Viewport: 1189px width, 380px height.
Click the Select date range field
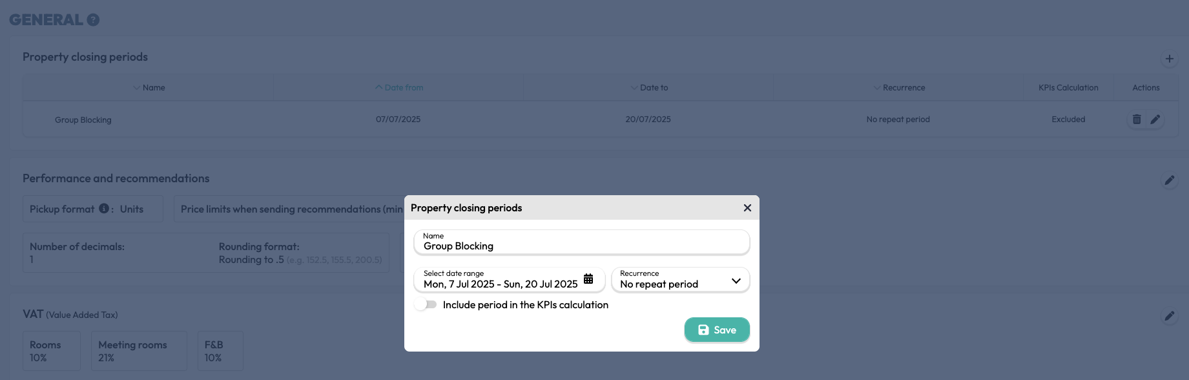pyautogui.click(x=510, y=280)
